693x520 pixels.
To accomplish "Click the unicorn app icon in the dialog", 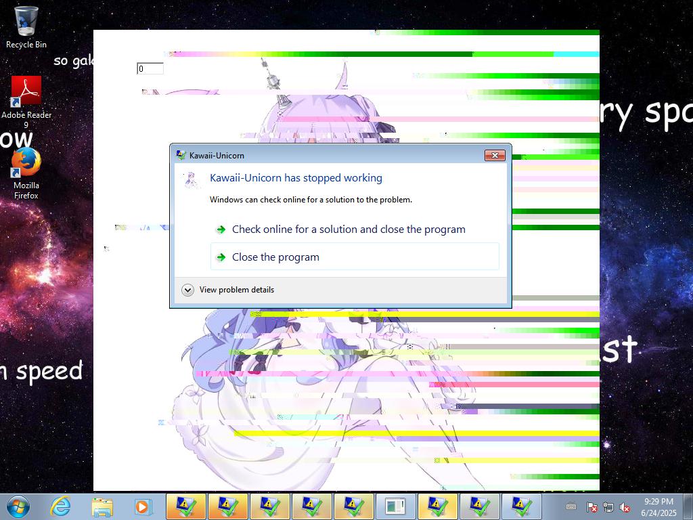I will [191, 180].
